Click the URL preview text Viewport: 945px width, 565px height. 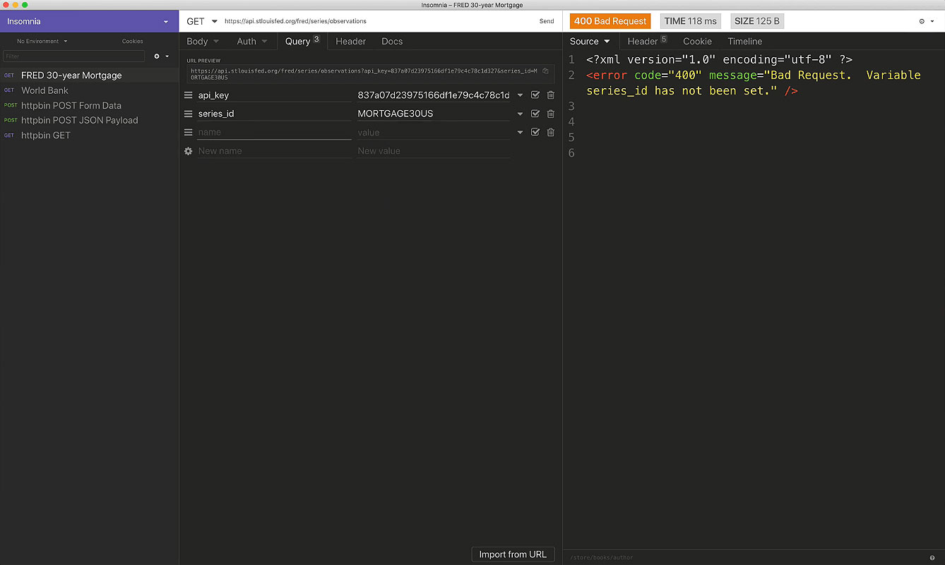coord(364,74)
